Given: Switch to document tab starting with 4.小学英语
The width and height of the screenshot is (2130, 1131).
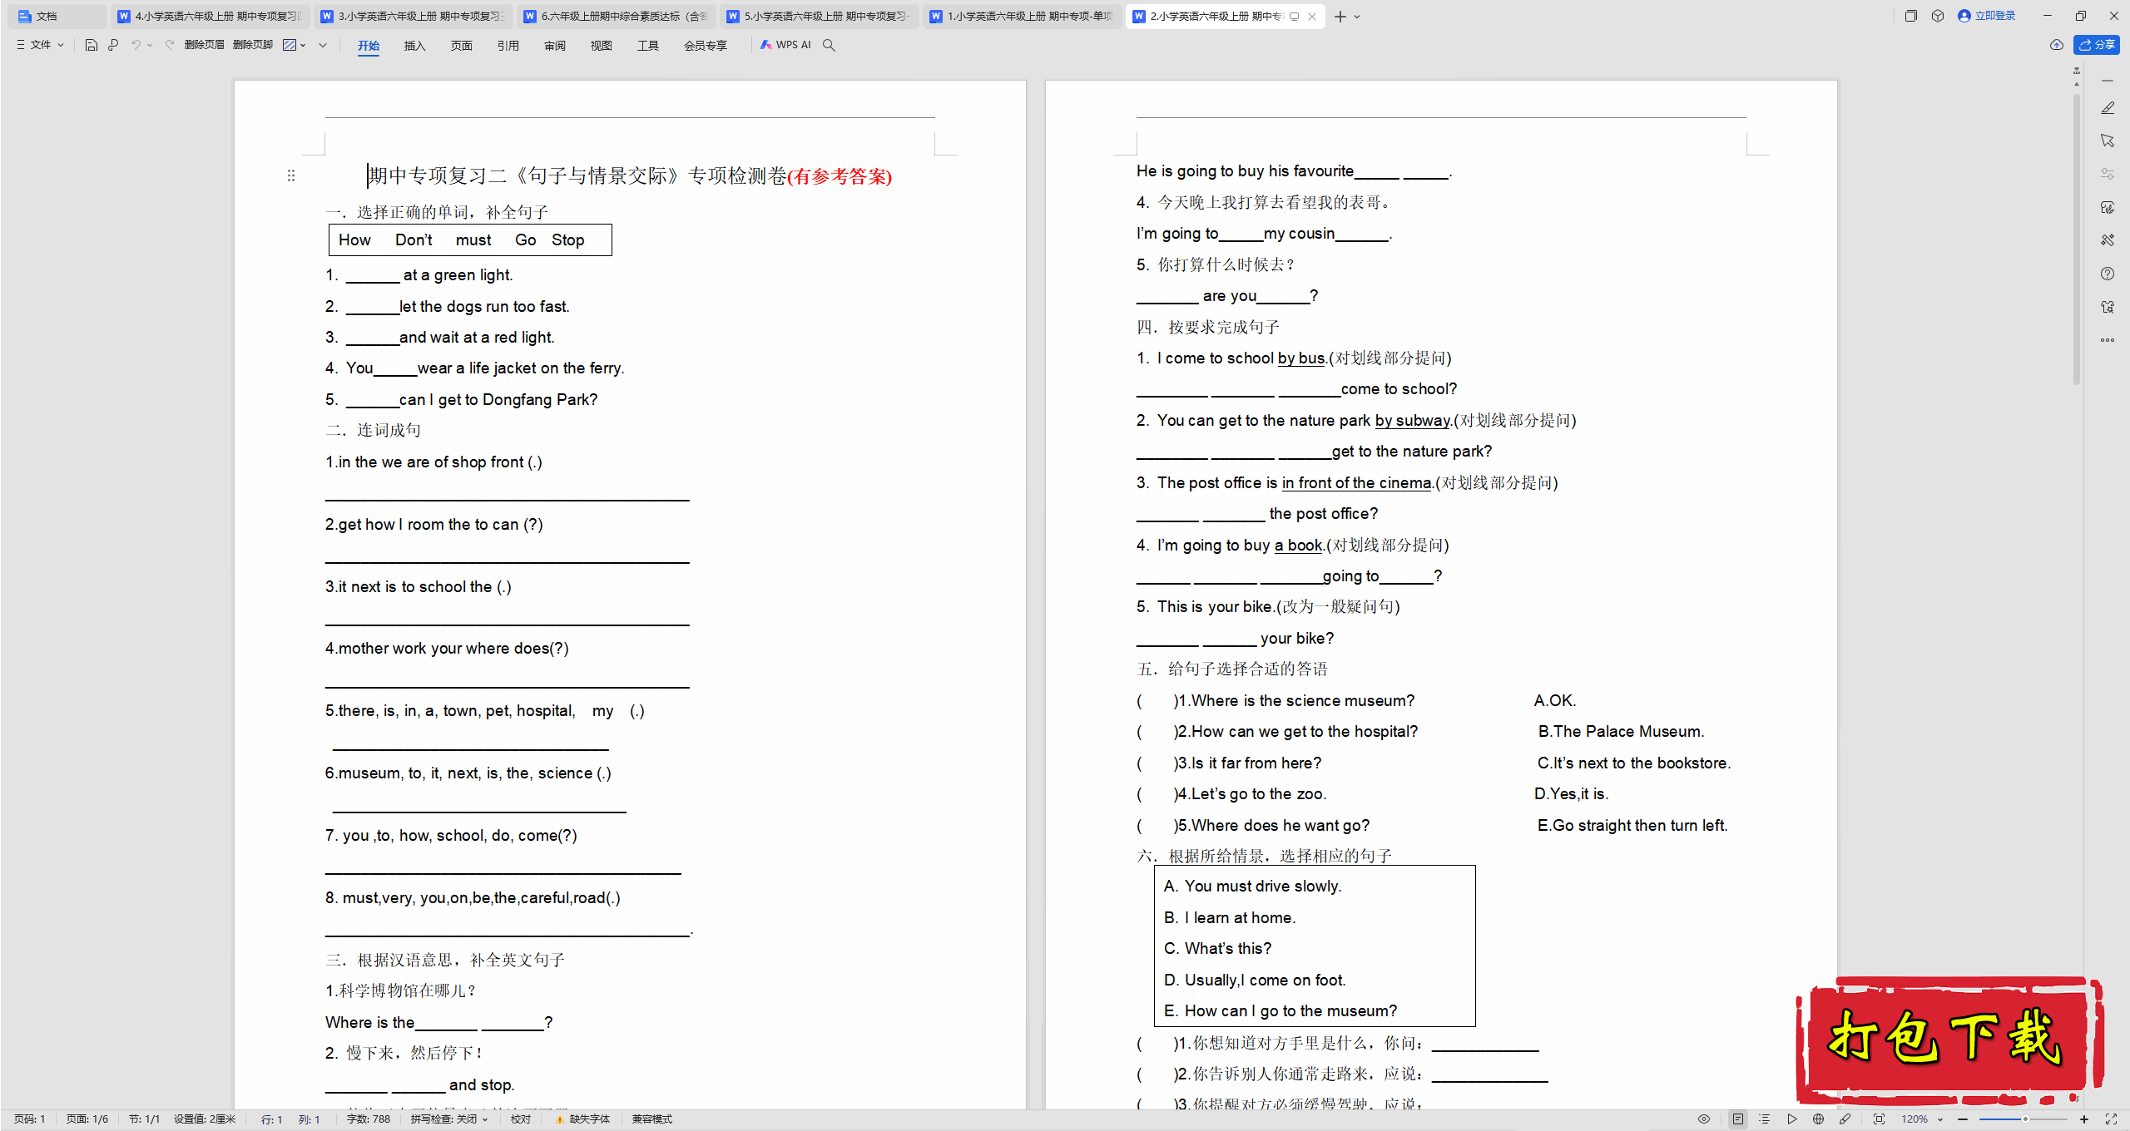Looking at the screenshot, I should click(x=211, y=16).
